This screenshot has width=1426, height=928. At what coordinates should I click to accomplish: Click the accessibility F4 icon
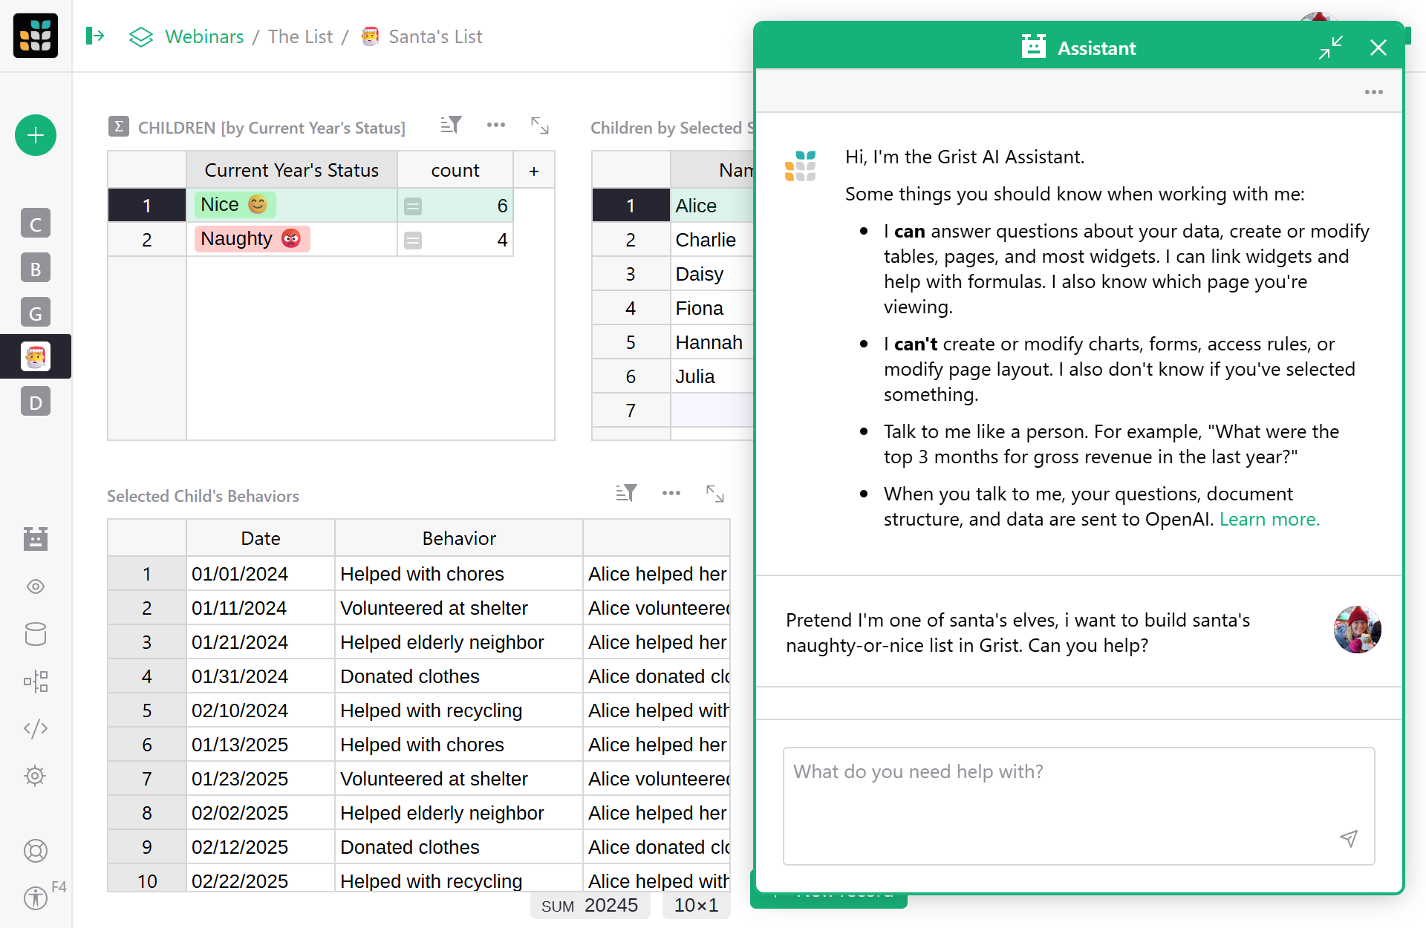pyautogui.click(x=35, y=898)
